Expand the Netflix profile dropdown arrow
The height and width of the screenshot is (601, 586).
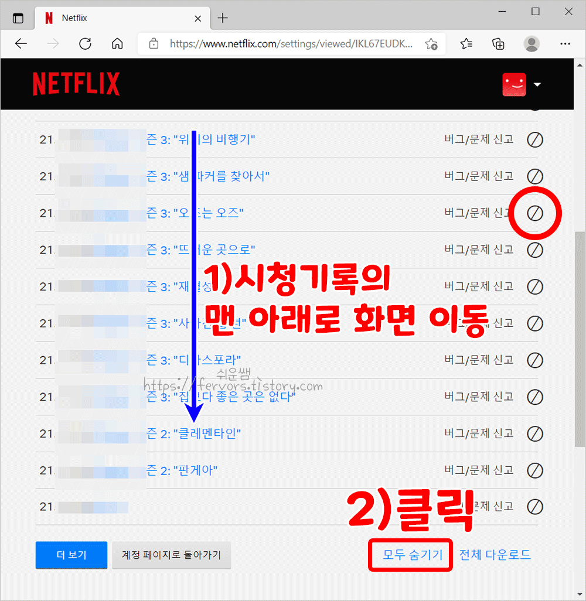537,85
